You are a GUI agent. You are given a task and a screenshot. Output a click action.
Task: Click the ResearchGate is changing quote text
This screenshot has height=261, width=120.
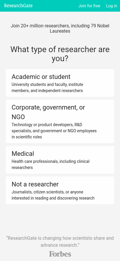click(60, 241)
